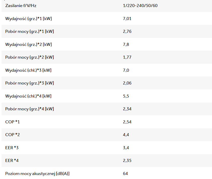Viewport: 212px width, 179px height.
Task: Select the EER *4 value 2,35
Action: [127, 161]
